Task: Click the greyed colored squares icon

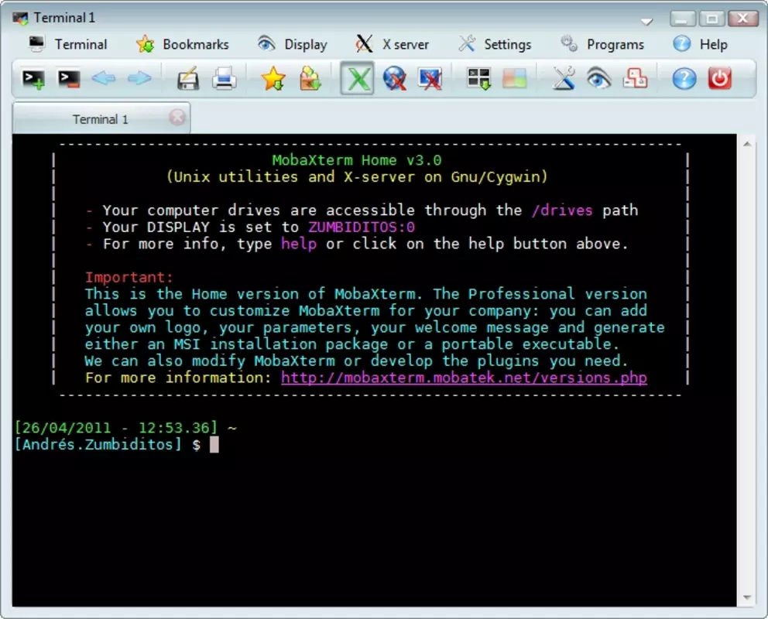Action: (x=515, y=78)
